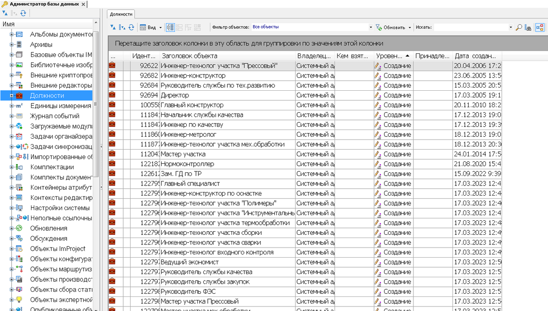Open the Фильтр объектов combo box dropdown
The width and height of the screenshot is (548, 311).
pos(370,27)
